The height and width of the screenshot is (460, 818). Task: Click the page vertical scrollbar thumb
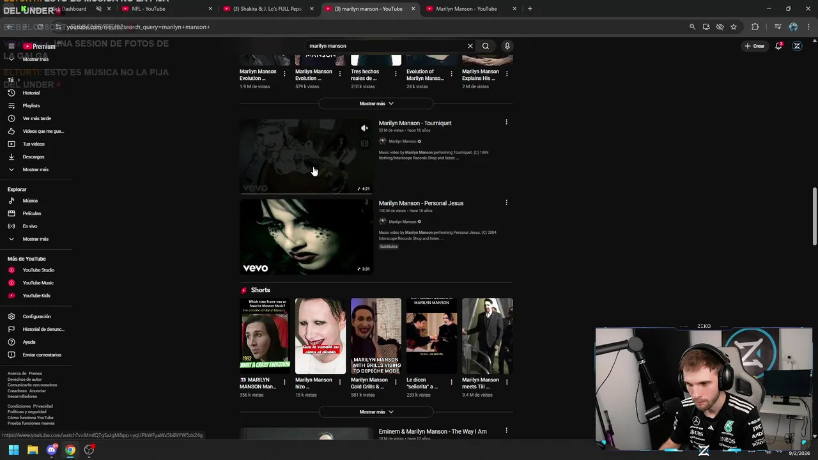pos(814,215)
